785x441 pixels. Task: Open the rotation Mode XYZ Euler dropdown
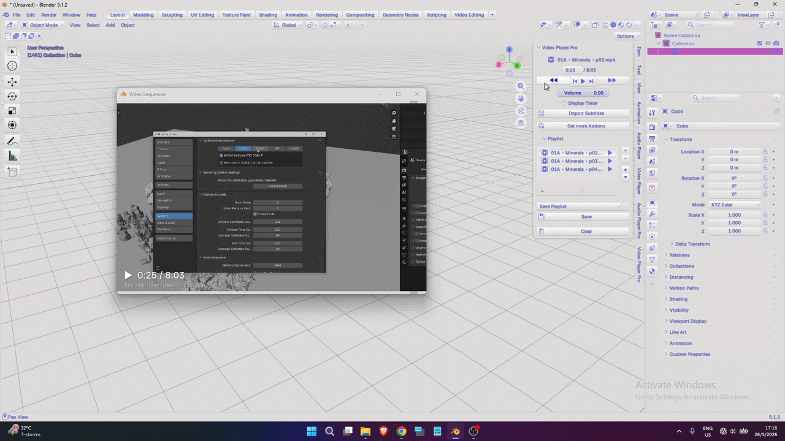(x=735, y=205)
